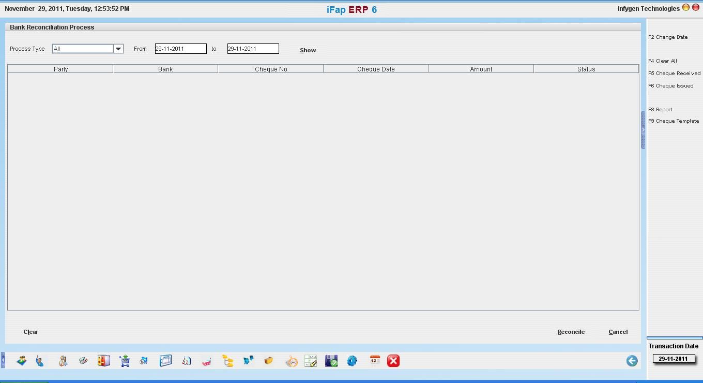Click the yellow circle button near Infygen Technologies
The height and width of the screenshot is (383, 703).
[686, 8]
